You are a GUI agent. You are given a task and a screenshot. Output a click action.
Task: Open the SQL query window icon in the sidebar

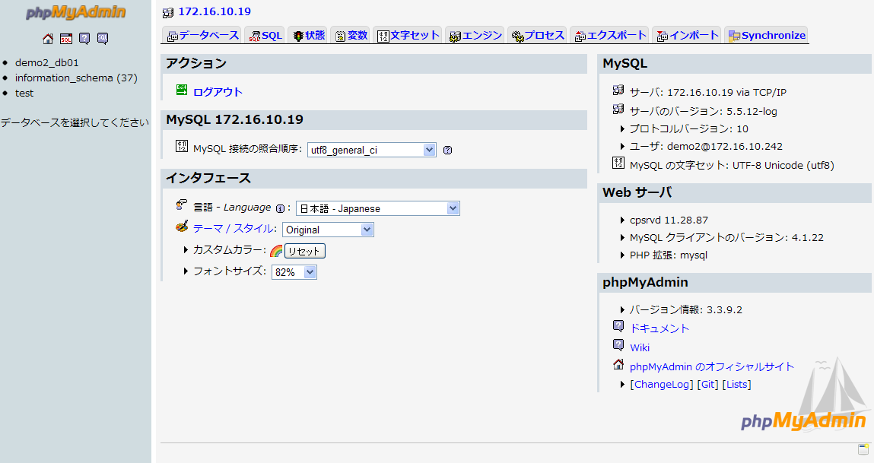(66, 39)
